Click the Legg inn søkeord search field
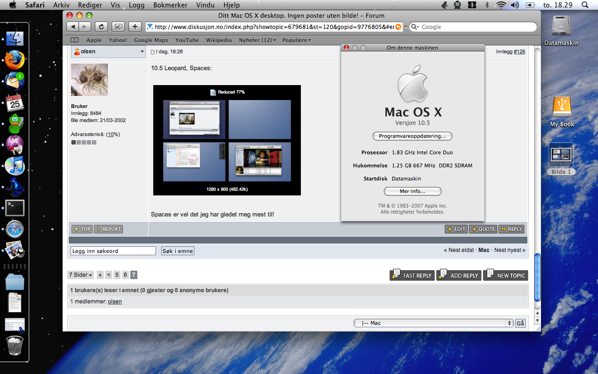This screenshot has width=598, height=374. 113,251
